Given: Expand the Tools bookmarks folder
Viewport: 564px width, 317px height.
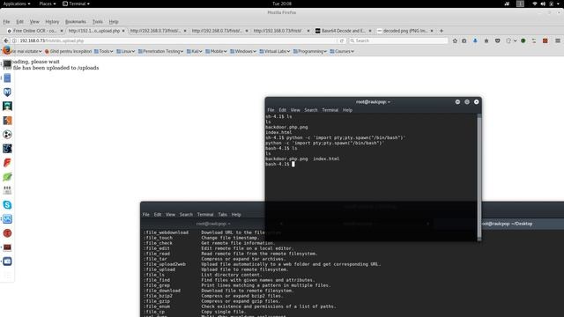Looking at the screenshot, I should [104, 51].
